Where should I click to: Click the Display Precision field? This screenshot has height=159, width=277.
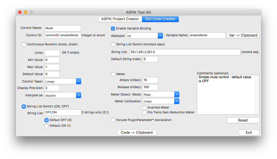[x=52, y=88]
